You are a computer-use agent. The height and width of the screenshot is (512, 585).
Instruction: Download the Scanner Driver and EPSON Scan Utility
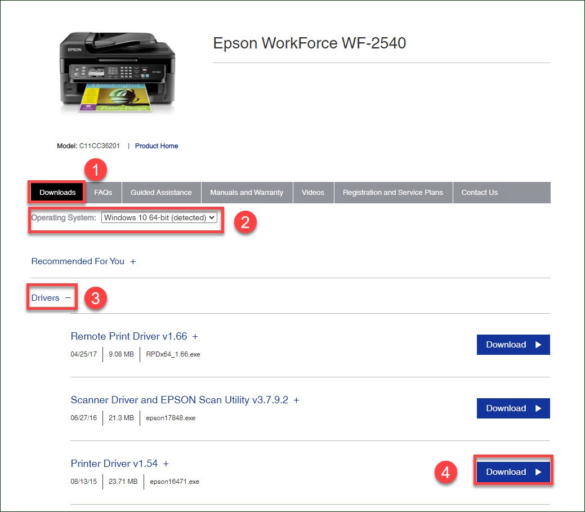pyautogui.click(x=513, y=408)
